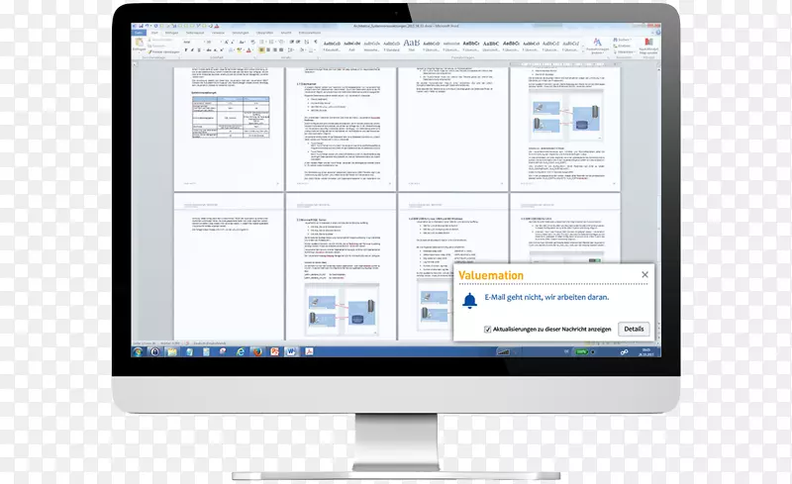This screenshot has width=792, height=484.
Task: Switch to the Entwicklertools ribbon tab
Action: pos(310,33)
